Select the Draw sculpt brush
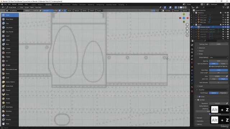230x129 pixels. pyautogui.click(x=10, y=15)
